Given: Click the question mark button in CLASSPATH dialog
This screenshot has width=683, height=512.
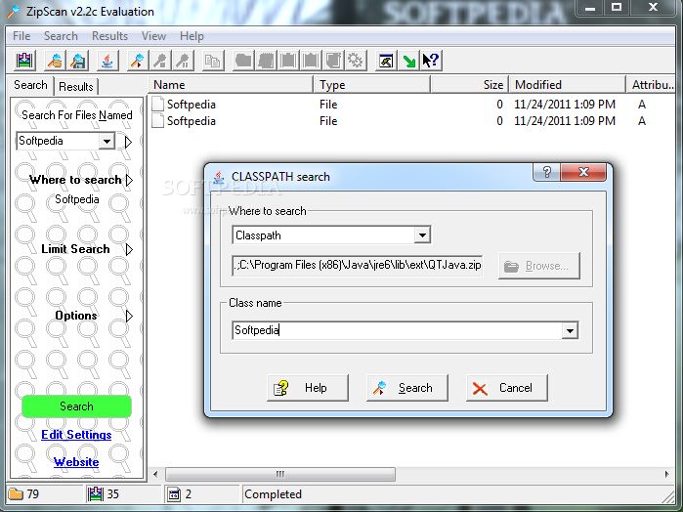Looking at the screenshot, I should tap(547, 172).
